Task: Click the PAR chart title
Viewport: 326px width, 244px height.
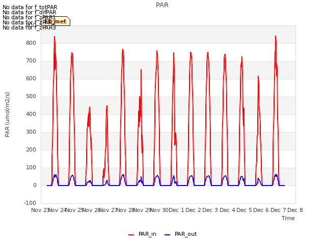Action: click(162, 5)
